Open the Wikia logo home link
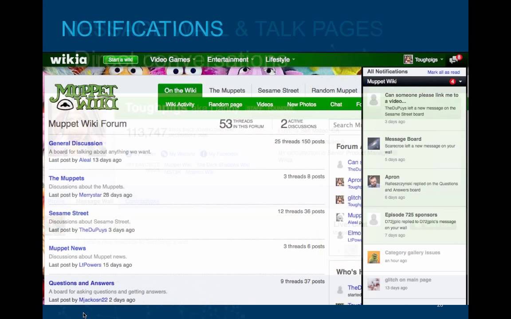 point(69,59)
